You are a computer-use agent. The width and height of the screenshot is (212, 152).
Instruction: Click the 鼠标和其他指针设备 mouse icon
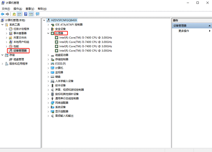52,94
